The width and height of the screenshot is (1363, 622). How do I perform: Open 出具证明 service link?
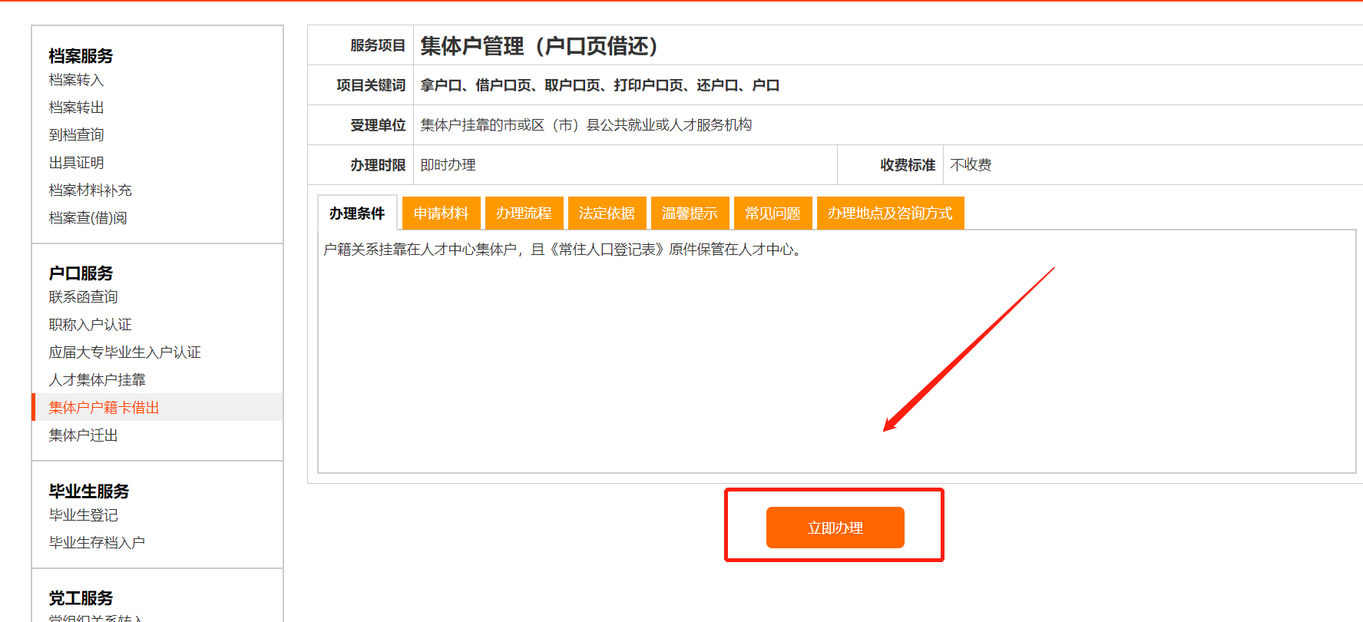pyautogui.click(x=76, y=163)
